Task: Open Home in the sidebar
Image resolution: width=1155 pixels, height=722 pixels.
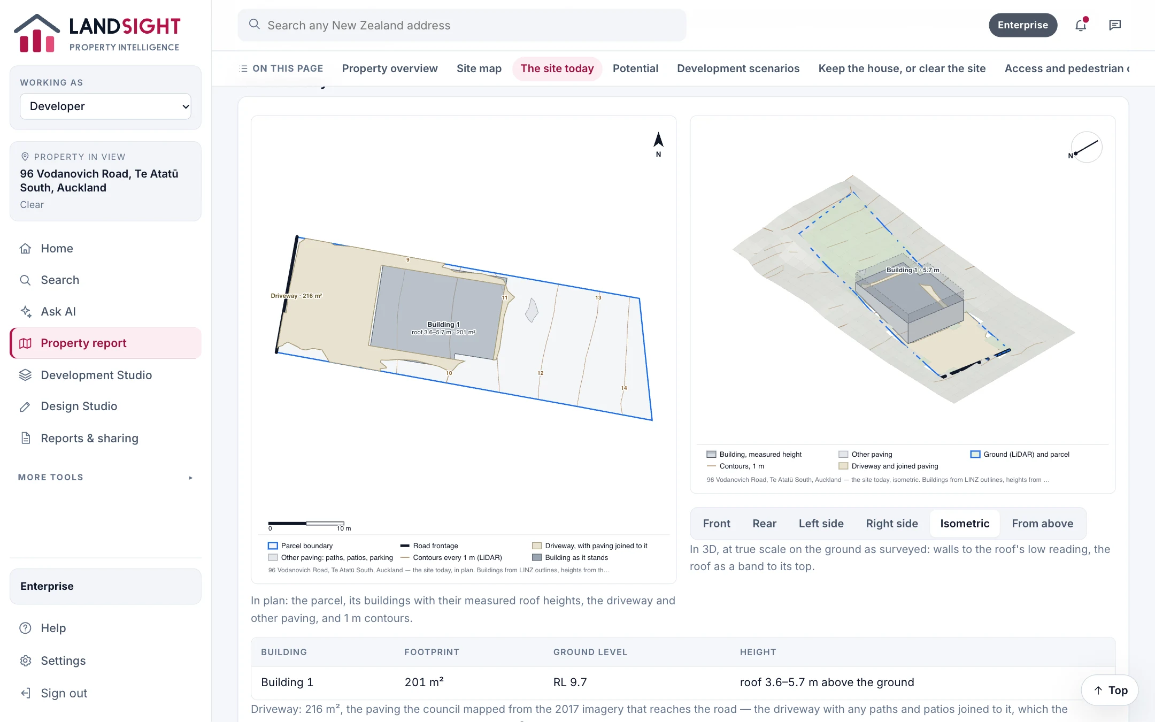Action: (105, 248)
